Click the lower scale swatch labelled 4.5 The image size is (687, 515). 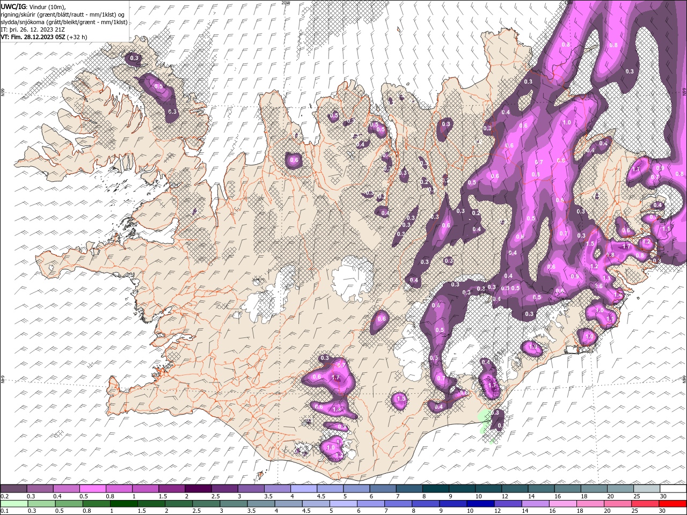click(316, 504)
